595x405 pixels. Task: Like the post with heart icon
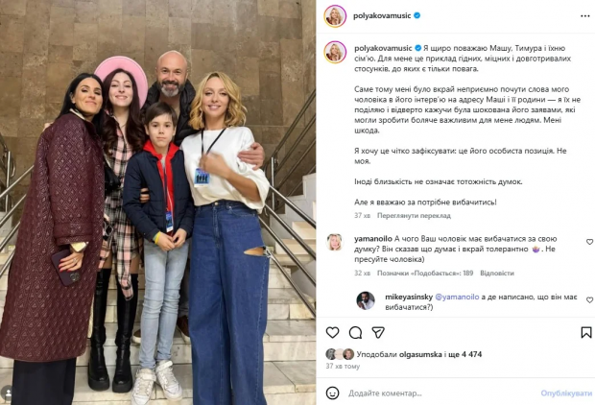click(332, 332)
